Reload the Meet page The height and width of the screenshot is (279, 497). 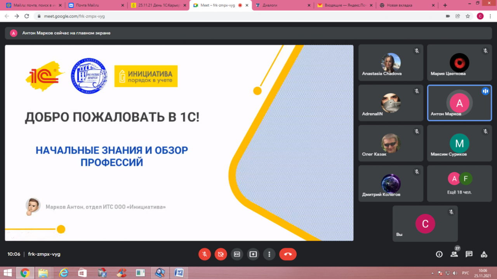pyautogui.click(x=27, y=16)
